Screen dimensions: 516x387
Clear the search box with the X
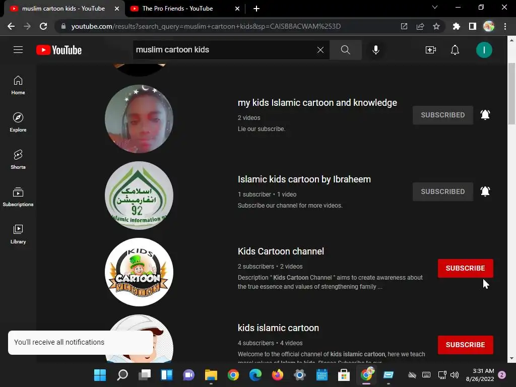point(320,50)
